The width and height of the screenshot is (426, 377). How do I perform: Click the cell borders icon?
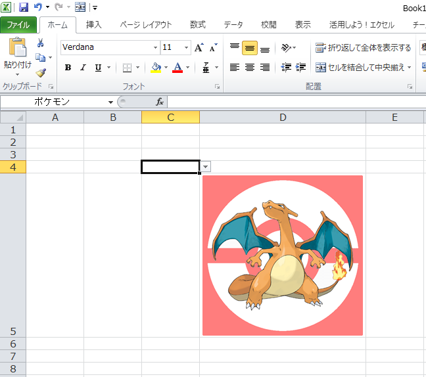(127, 67)
